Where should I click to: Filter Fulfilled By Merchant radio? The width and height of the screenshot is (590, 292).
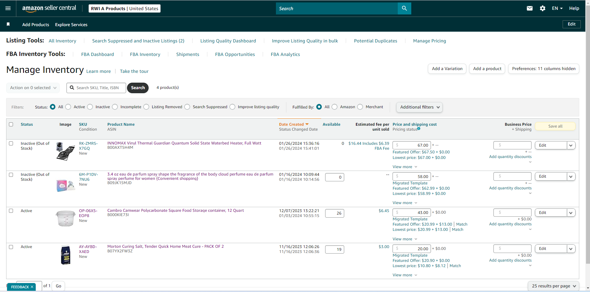(x=360, y=107)
